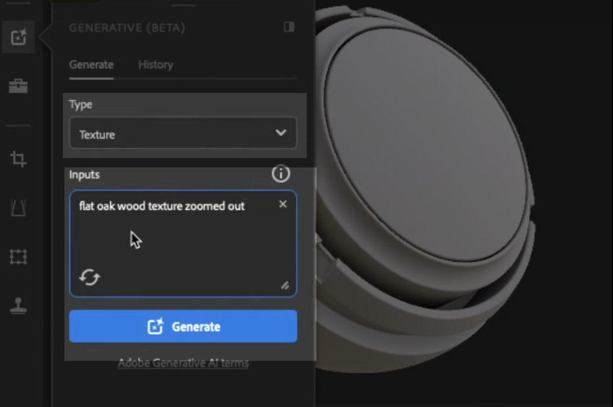Switch to the Generate tab
Viewport: 613px width, 407px height.
[91, 65]
